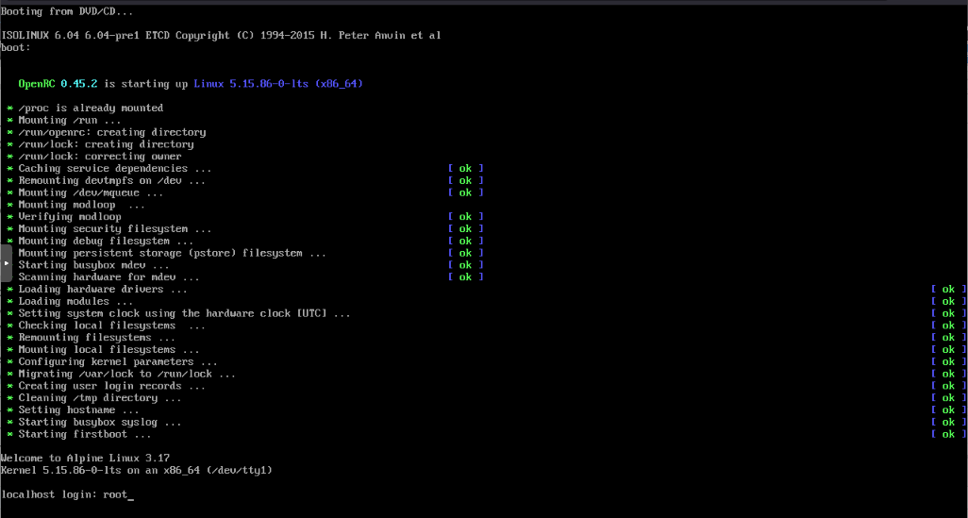
Task: Click the green asterisk beside Starting busybox syslog
Action: (9, 423)
